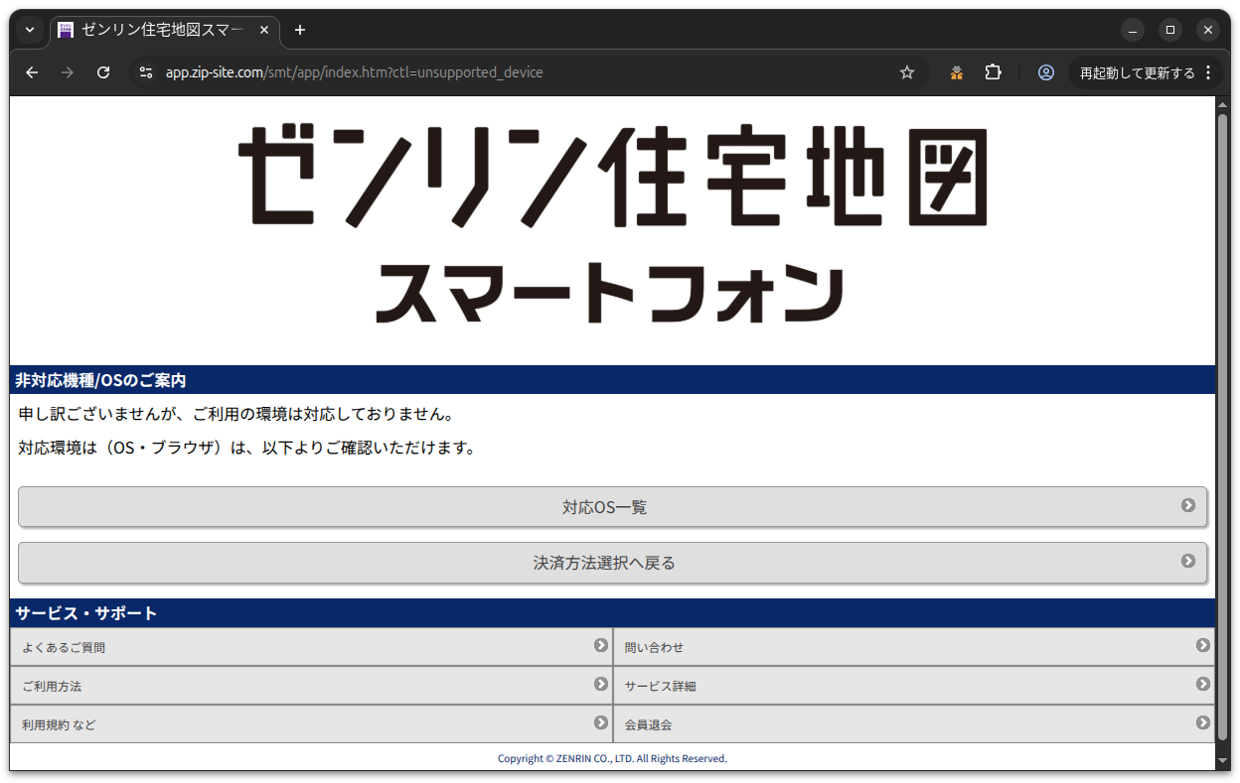Screen dimensions: 1240x783
Task: Click the Copyright © ZENRIN CO., LTD. text
Action: [612, 758]
